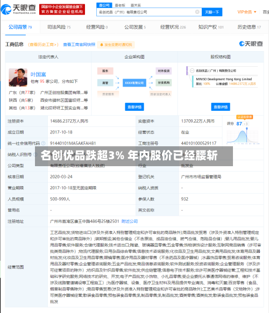Image resolution: width=269 pixels, height=313 pixels.
Task: Open the 历史信息 tab
Action: 249,27
